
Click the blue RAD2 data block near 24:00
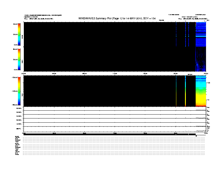point(201,34)
